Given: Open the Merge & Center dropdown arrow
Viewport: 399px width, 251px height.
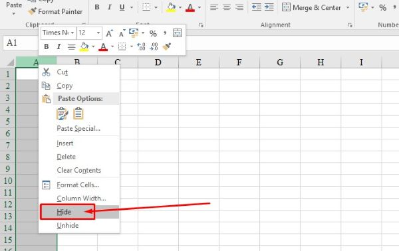Looking at the screenshot, I should tap(348, 7).
